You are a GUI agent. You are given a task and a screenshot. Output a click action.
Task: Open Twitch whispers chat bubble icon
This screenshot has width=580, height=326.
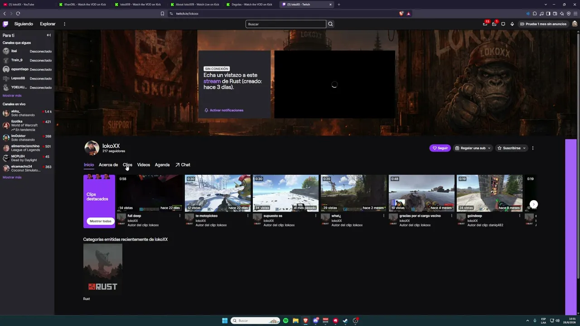pyautogui.click(x=503, y=24)
